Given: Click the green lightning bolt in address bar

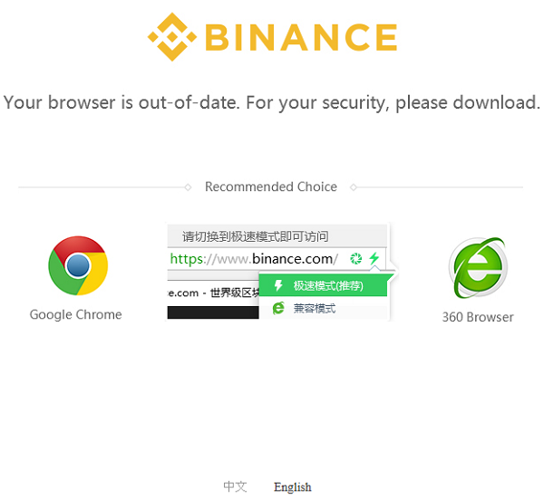Looking at the screenshot, I should (x=374, y=258).
